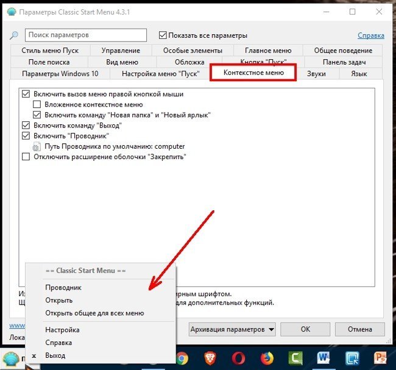Click the Classic Start Menu shell start button
Image resolution: width=396 pixels, height=370 pixels.
tap(10, 358)
